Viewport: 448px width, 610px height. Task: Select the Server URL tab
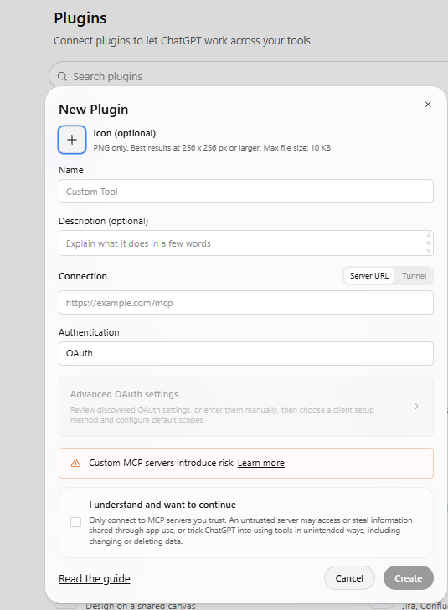(369, 276)
